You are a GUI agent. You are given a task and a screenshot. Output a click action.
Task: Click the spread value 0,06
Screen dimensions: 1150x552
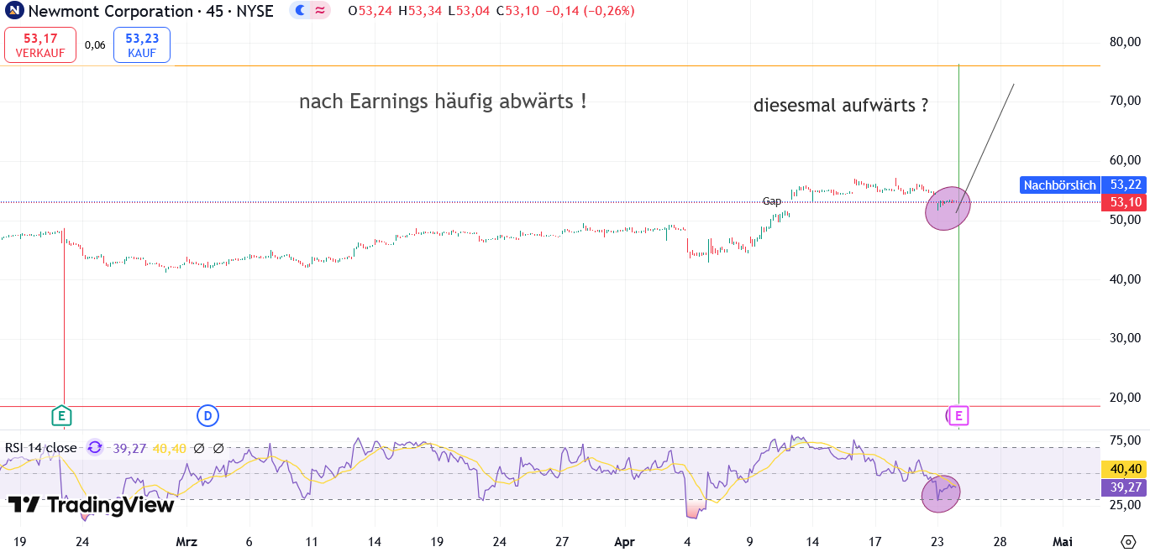[95, 45]
